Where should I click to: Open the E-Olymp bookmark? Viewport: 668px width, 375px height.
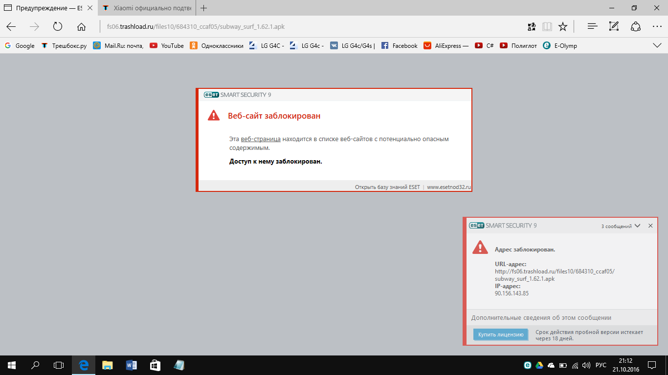(x=560, y=45)
